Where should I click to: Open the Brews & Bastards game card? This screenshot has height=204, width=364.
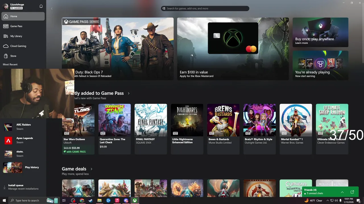tap(223, 129)
